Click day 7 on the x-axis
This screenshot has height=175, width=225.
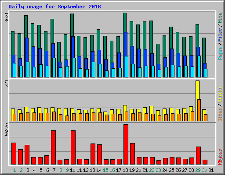[x=54, y=170]
